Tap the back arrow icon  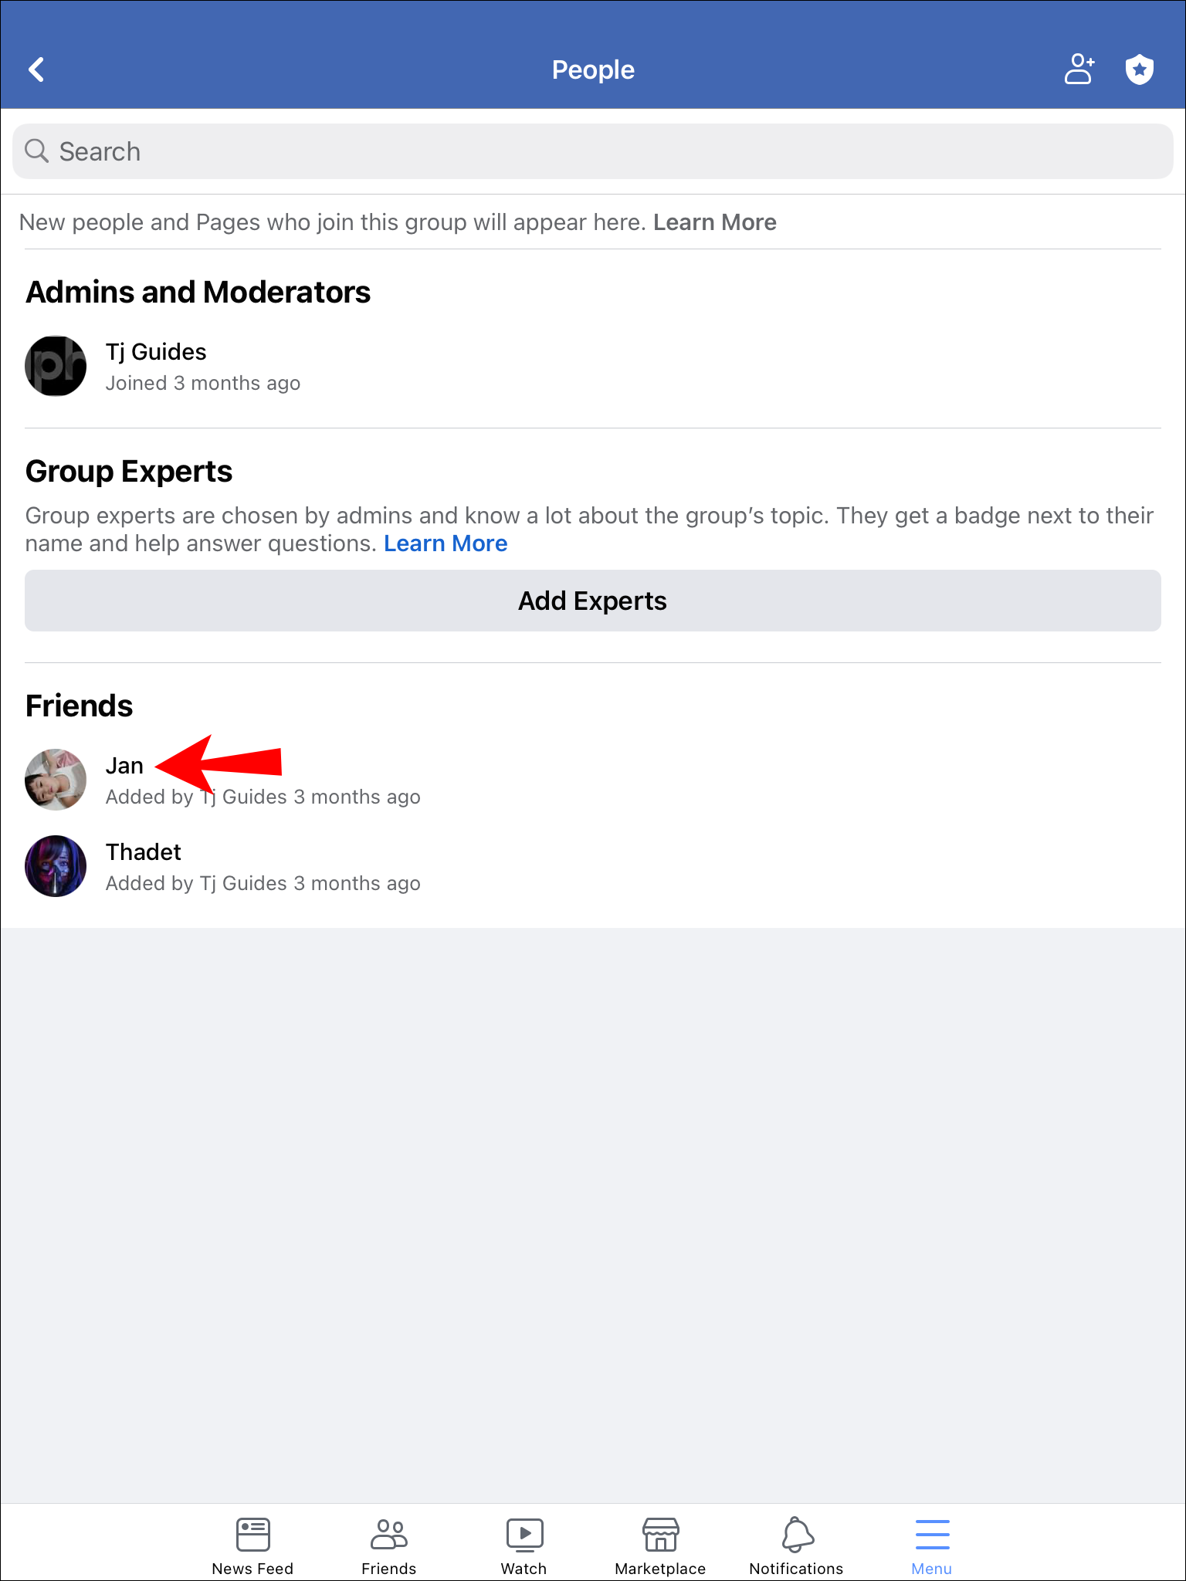36,69
